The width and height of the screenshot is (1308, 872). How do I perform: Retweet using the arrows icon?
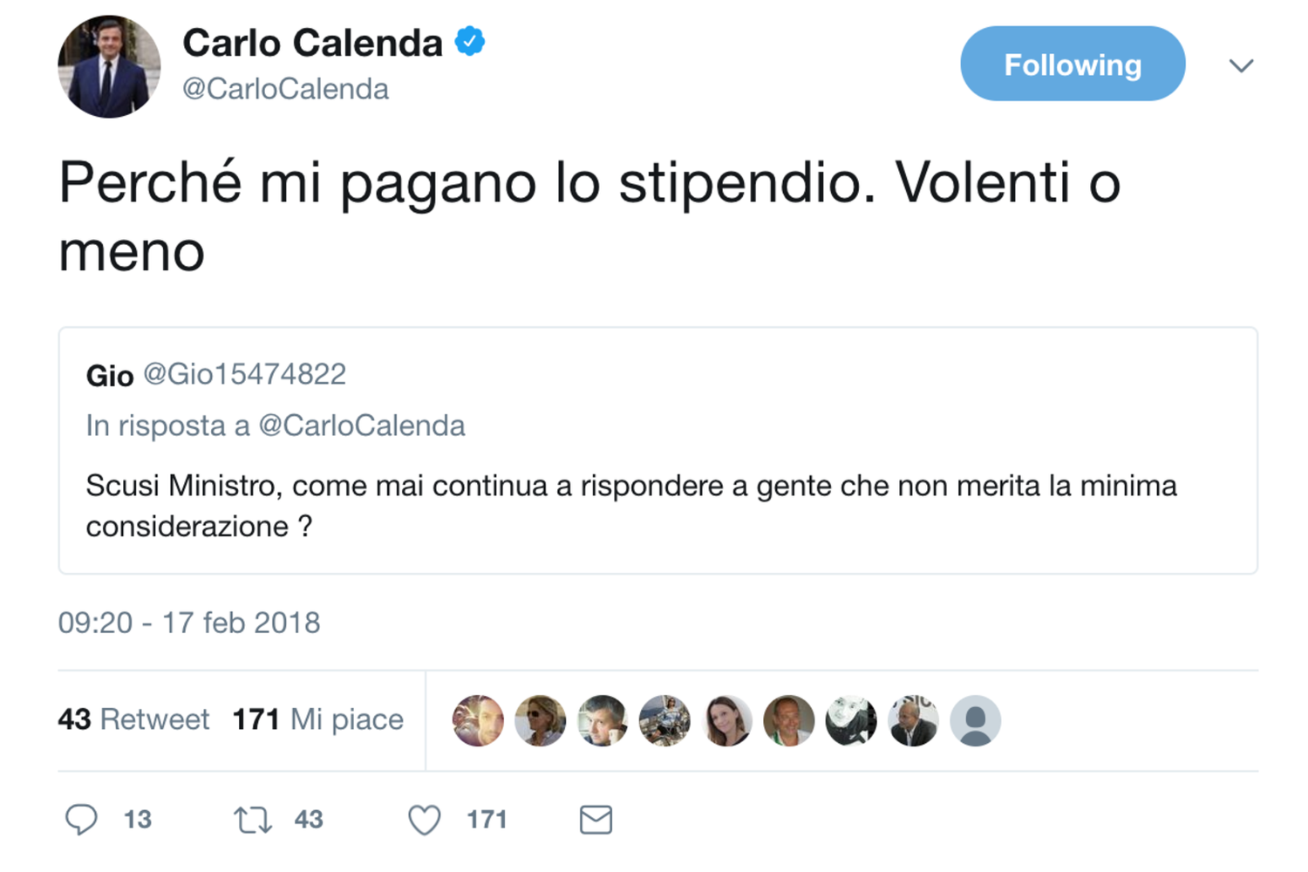click(x=253, y=820)
